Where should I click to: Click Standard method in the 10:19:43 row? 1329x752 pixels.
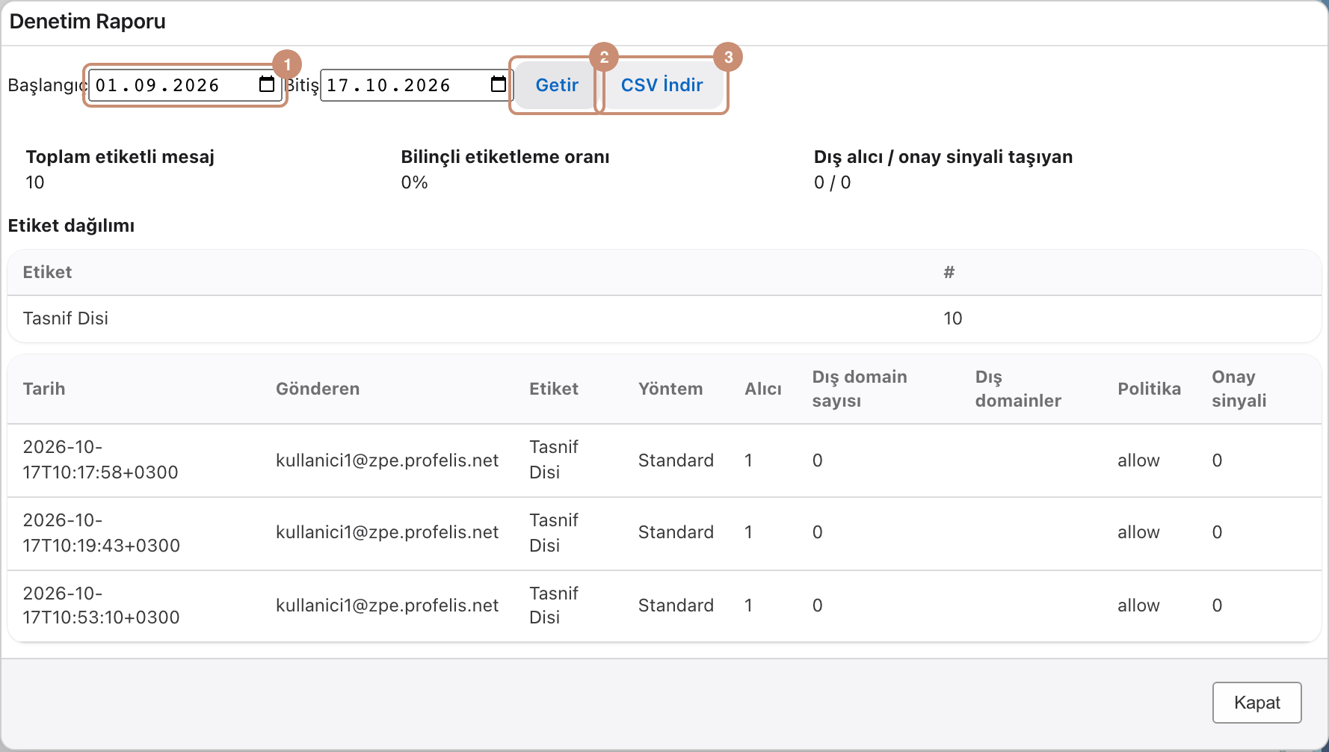click(x=676, y=532)
